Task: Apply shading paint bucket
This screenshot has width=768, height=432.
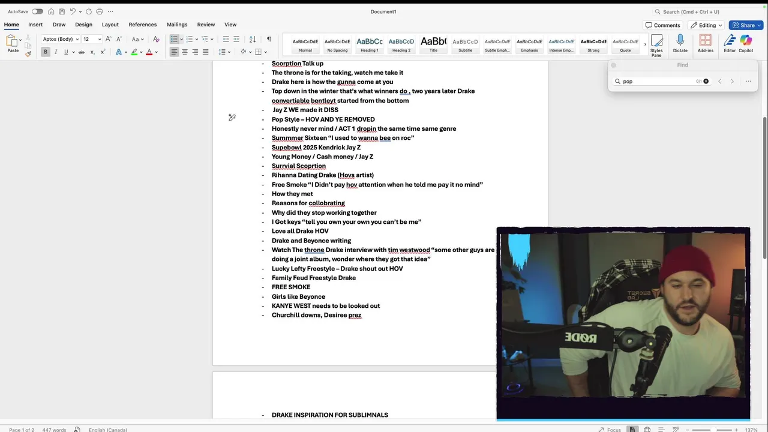Action: (x=243, y=52)
